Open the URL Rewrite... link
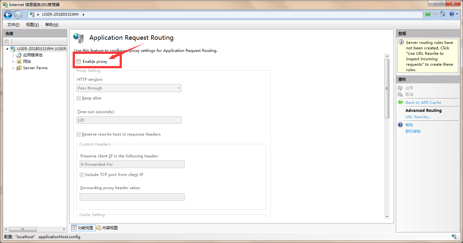The width and height of the screenshot is (463, 243). click(x=418, y=117)
